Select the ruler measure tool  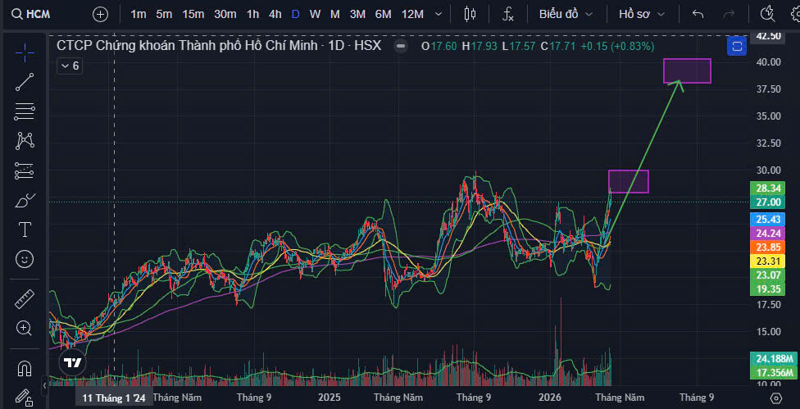(25, 299)
